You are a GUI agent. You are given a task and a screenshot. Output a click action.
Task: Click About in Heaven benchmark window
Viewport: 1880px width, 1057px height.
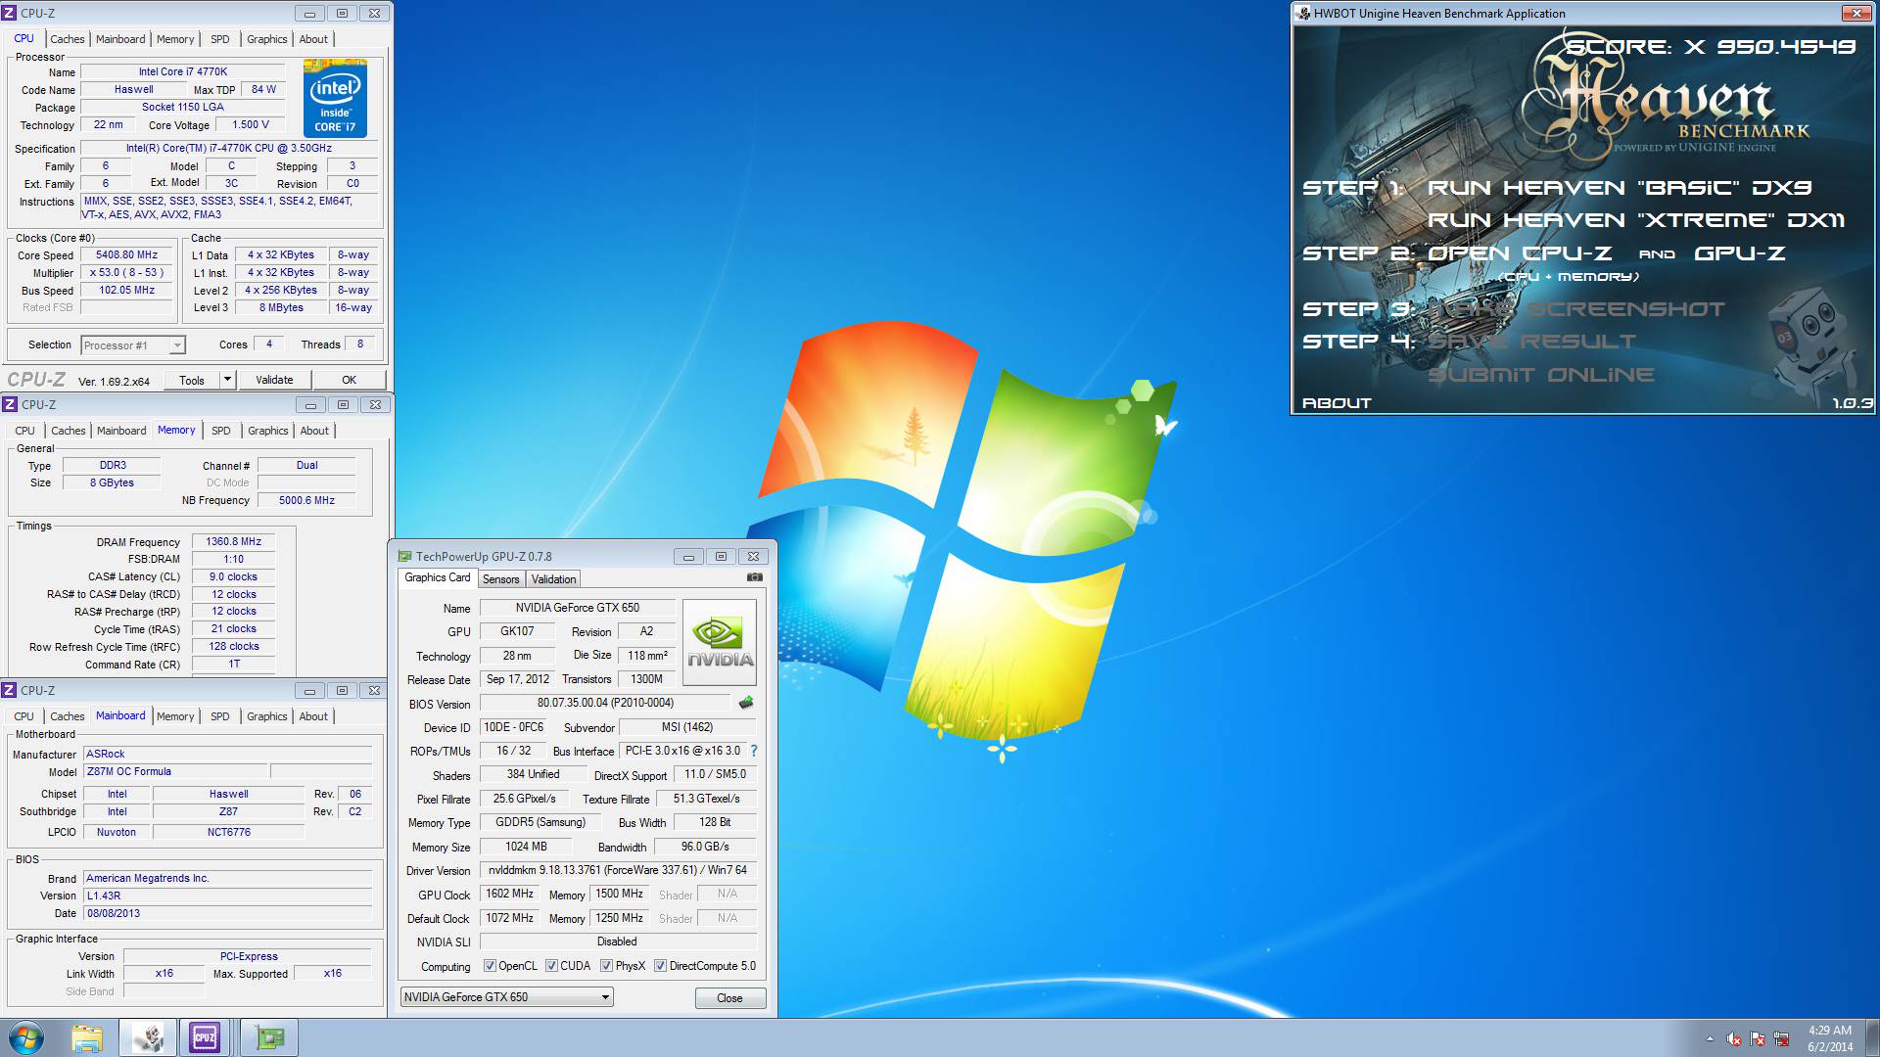pos(1337,403)
